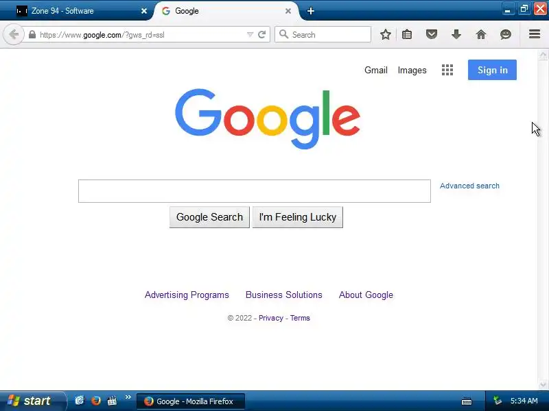Open the Gmail link
The image size is (549, 411).
pos(375,71)
